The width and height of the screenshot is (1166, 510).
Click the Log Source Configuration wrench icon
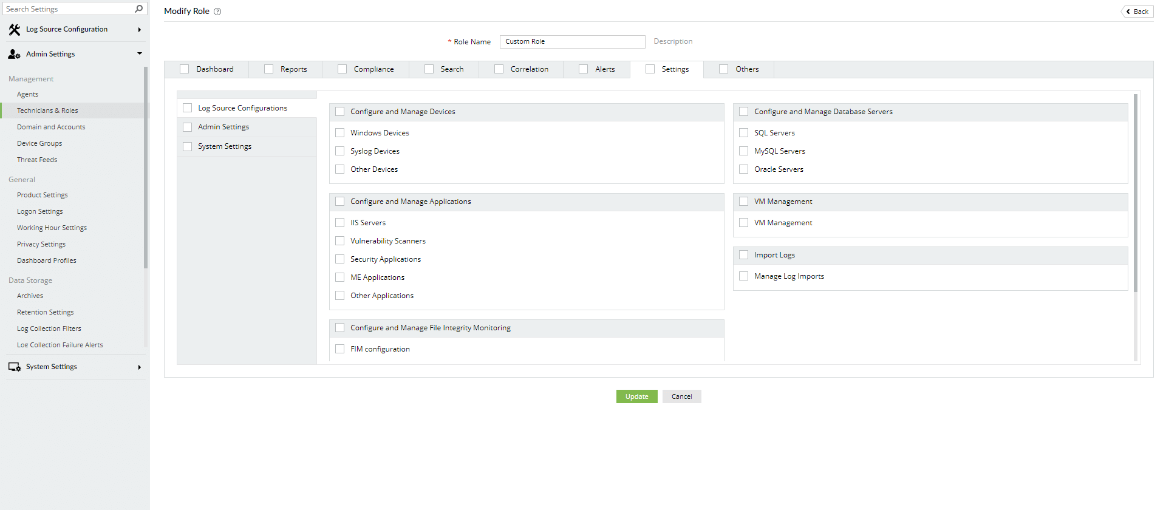point(15,29)
